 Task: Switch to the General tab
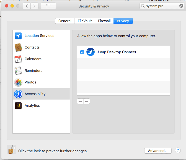tap(65, 21)
